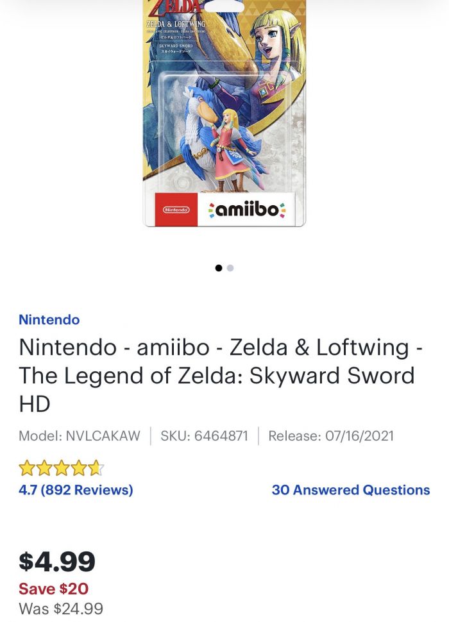Open the 30 Answered Questions link
The height and width of the screenshot is (622, 449).
[351, 490]
